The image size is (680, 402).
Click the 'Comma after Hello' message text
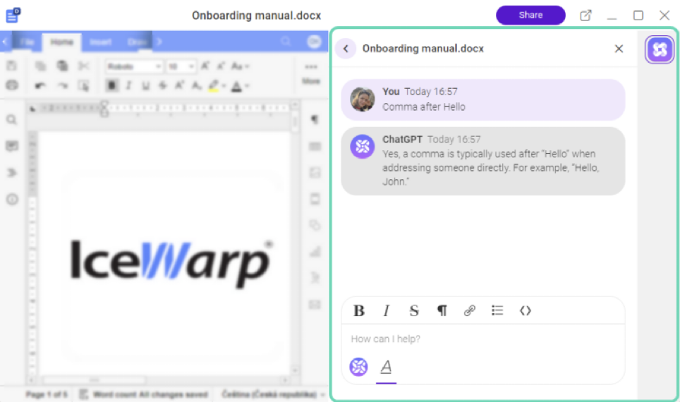coord(424,107)
